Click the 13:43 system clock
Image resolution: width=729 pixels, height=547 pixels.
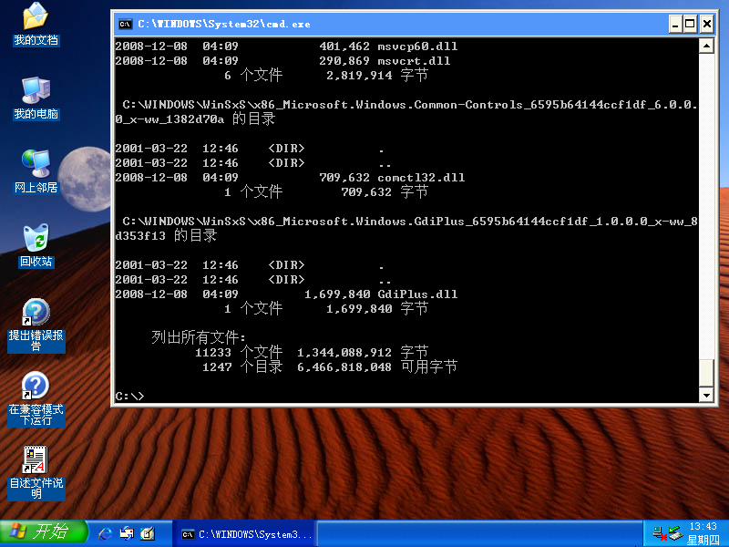(703, 526)
